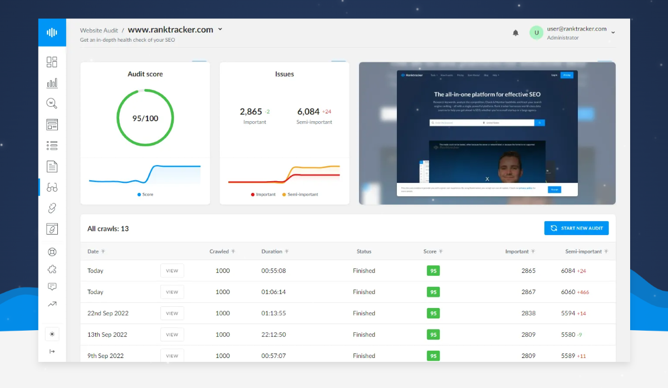Sort crawls by Score column arrow
Image resolution: width=668 pixels, height=388 pixels.
coord(441,252)
